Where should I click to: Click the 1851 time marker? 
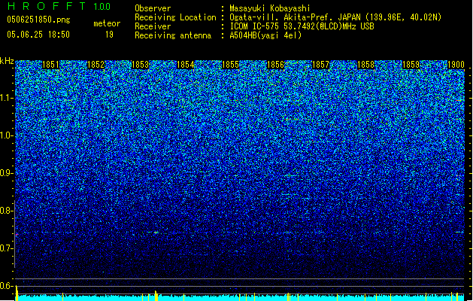point(50,65)
